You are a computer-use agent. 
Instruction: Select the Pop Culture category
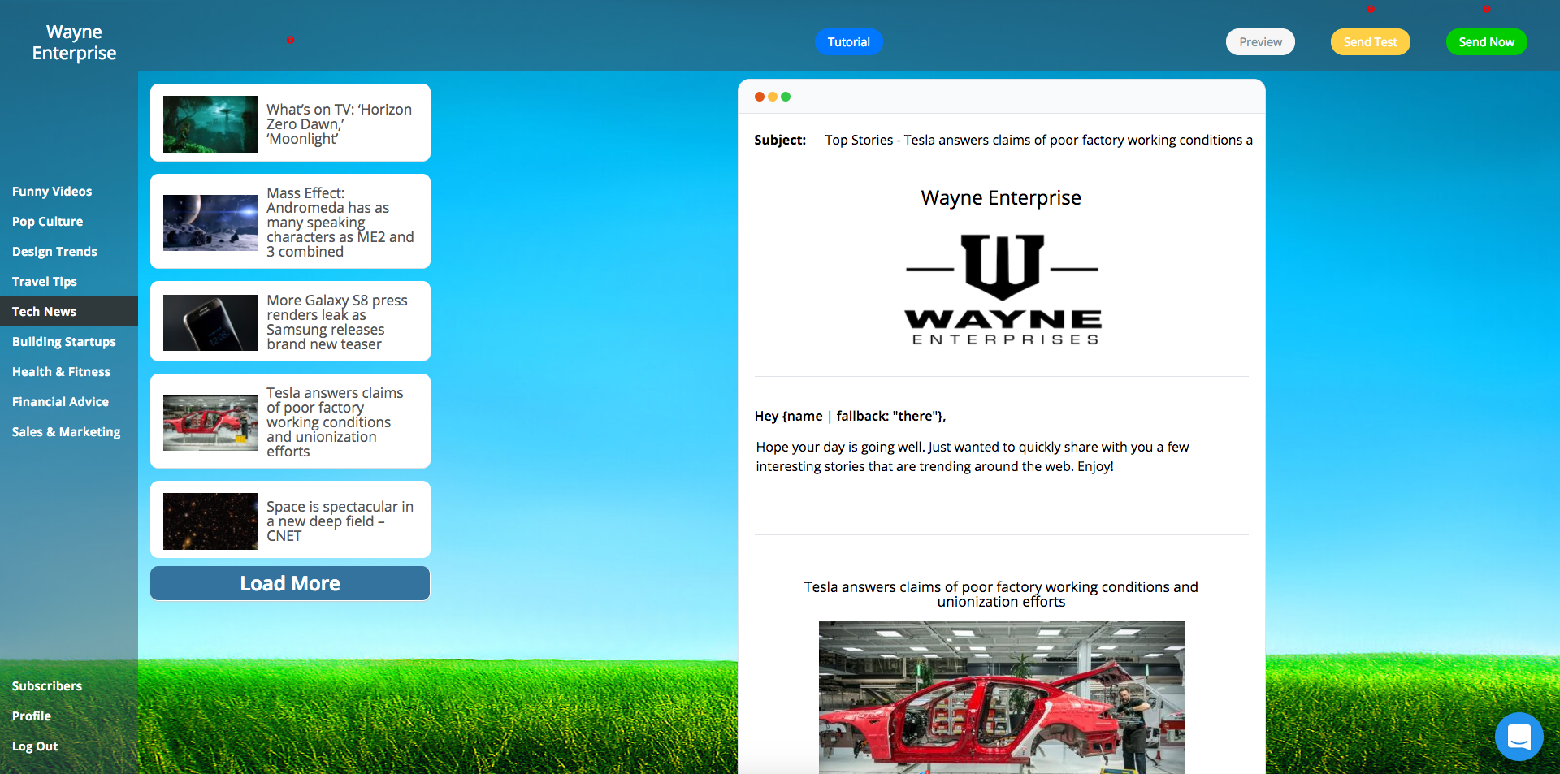tap(47, 222)
